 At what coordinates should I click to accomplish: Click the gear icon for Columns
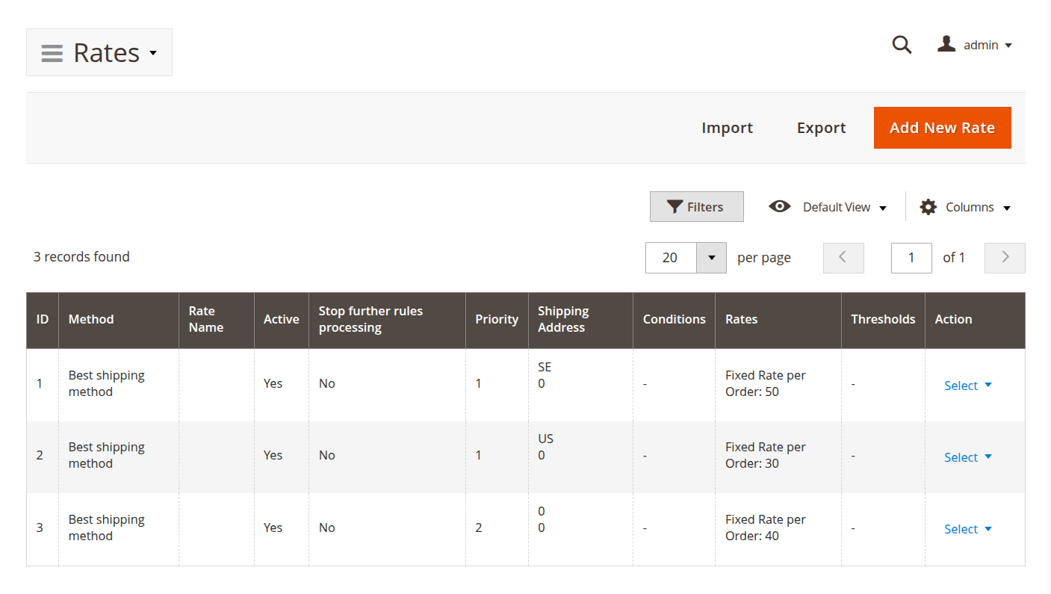click(928, 207)
